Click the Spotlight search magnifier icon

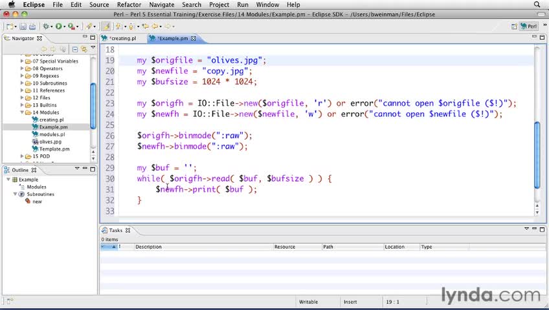pos(537,5)
